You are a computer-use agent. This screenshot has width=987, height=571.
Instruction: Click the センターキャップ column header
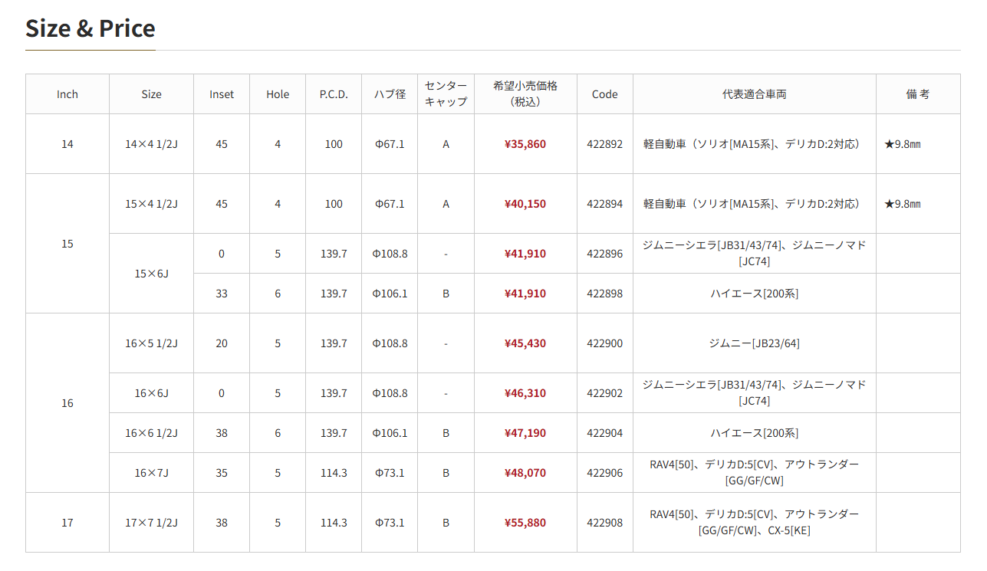pyautogui.click(x=446, y=94)
